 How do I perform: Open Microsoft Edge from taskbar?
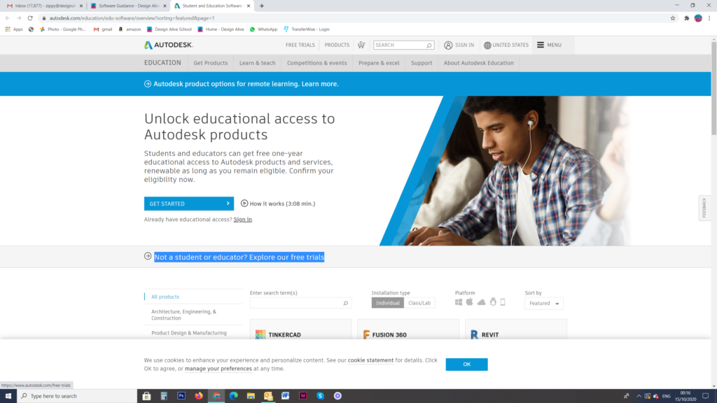[234, 396]
